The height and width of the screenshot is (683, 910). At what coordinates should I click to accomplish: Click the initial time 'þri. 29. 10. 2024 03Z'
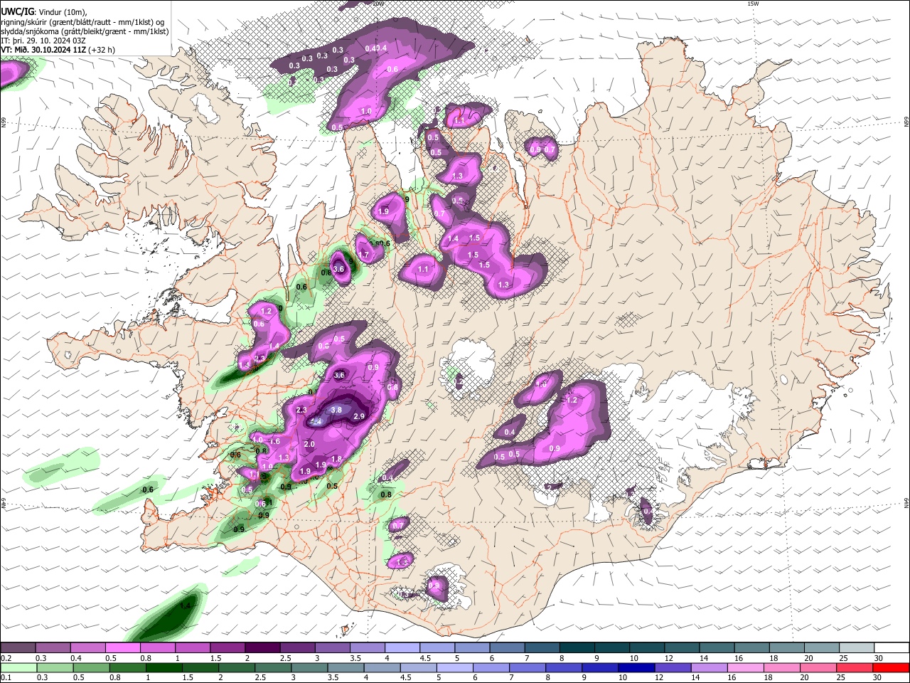[48, 41]
